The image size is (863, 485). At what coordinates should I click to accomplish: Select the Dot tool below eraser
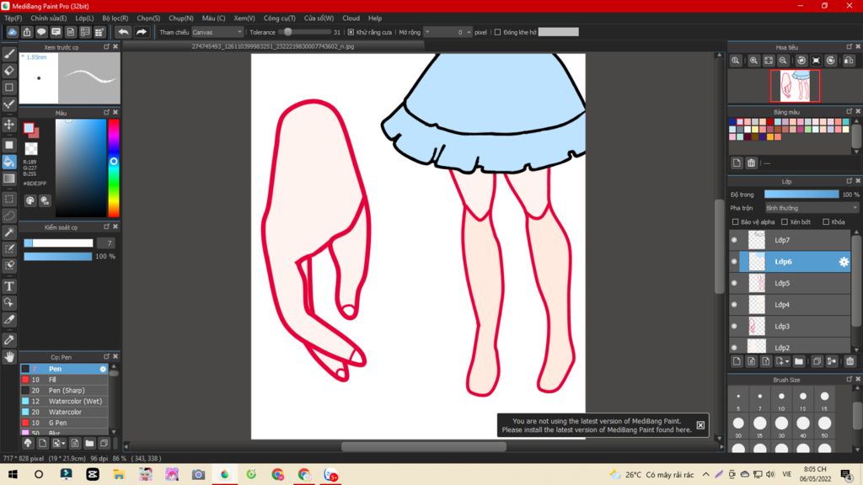pyautogui.click(x=9, y=88)
